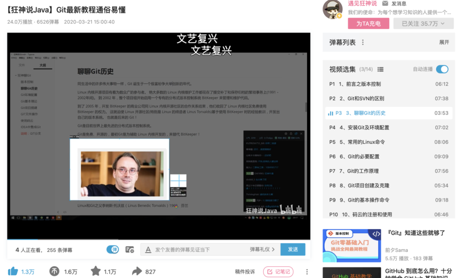Open the uploader avatar picture

point(332,9)
